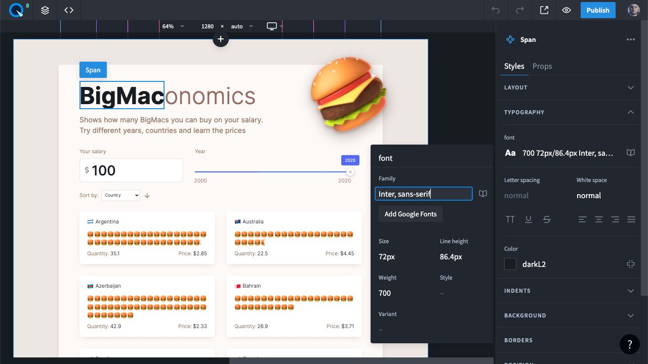This screenshot has width=648, height=364.
Task: Redo the last action
Action: coord(520,10)
